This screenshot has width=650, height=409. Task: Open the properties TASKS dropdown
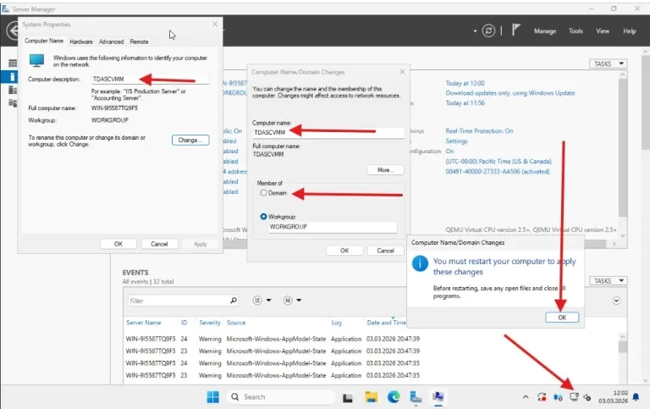[x=609, y=64]
